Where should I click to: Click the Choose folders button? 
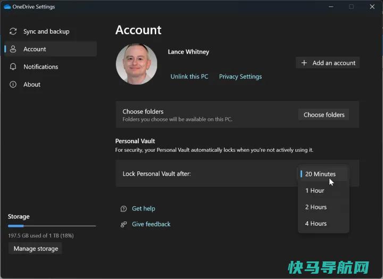[x=324, y=114]
